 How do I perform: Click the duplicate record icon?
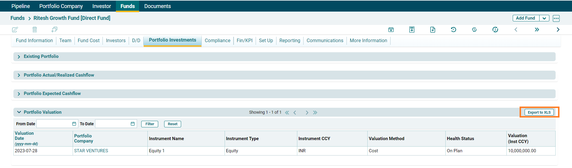[54, 30]
